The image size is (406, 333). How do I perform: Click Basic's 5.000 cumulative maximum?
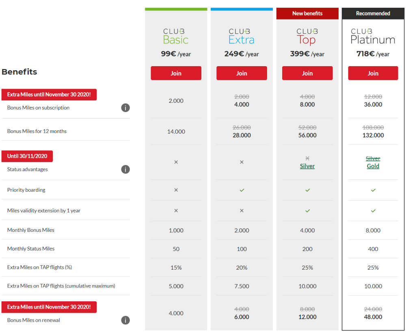[x=176, y=286]
